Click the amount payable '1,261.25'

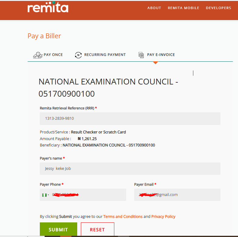[x=89, y=139]
